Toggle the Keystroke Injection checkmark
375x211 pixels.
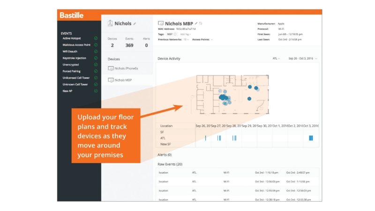[96, 58]
